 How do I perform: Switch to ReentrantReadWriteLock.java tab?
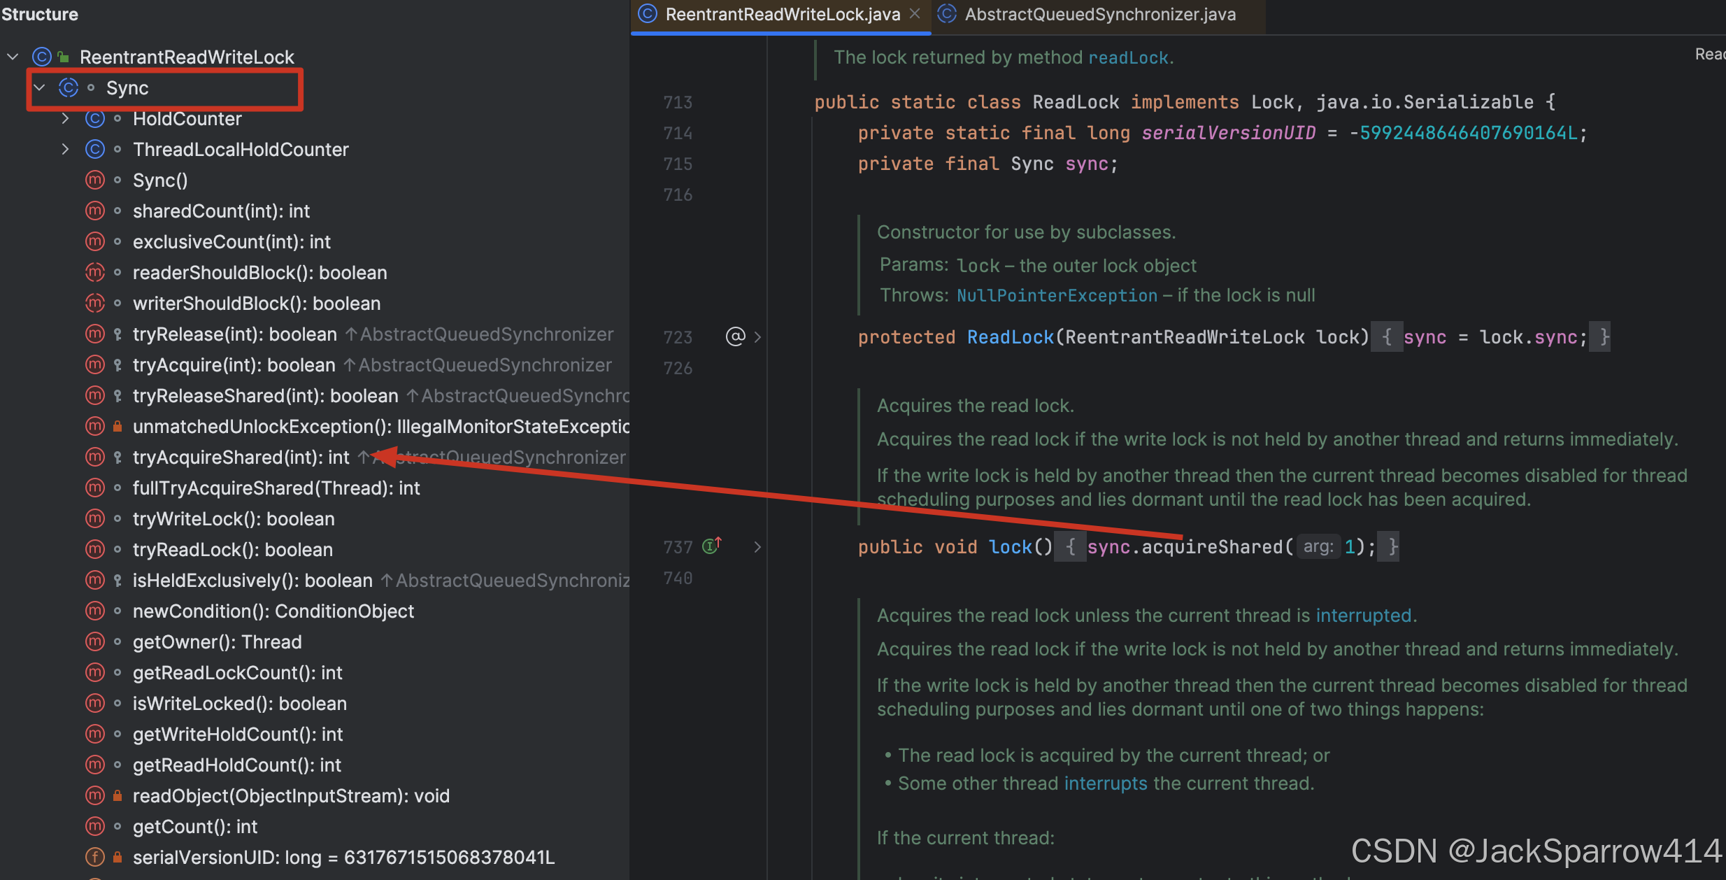coord(782,14)
